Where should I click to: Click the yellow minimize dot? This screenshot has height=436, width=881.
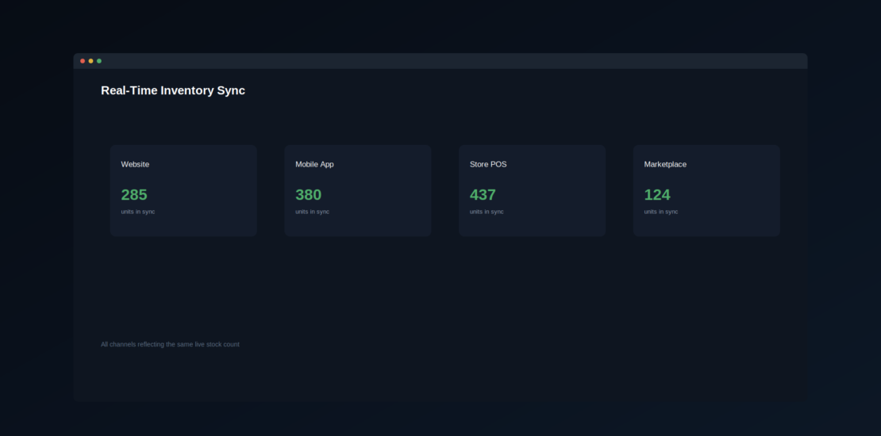tap(91, 61)
